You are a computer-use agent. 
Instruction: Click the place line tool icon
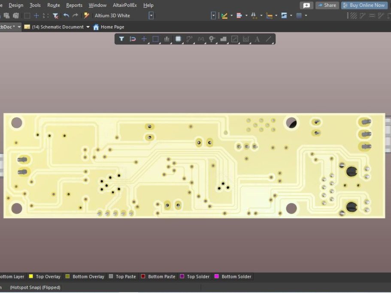click(x=269, y=39)
